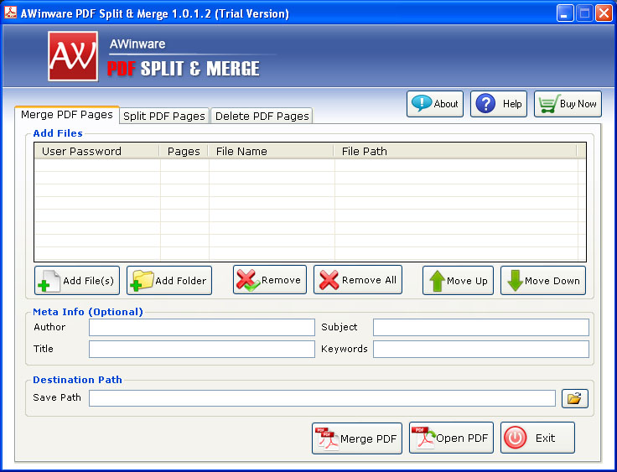This screenshot has width=617, height=472.
Task: Browse for destination folder icon
Action: click(x=575, y=398)
